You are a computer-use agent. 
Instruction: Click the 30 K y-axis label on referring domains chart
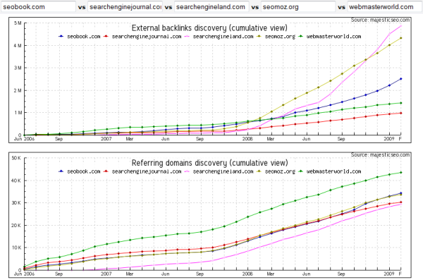(x=16, y=203)
